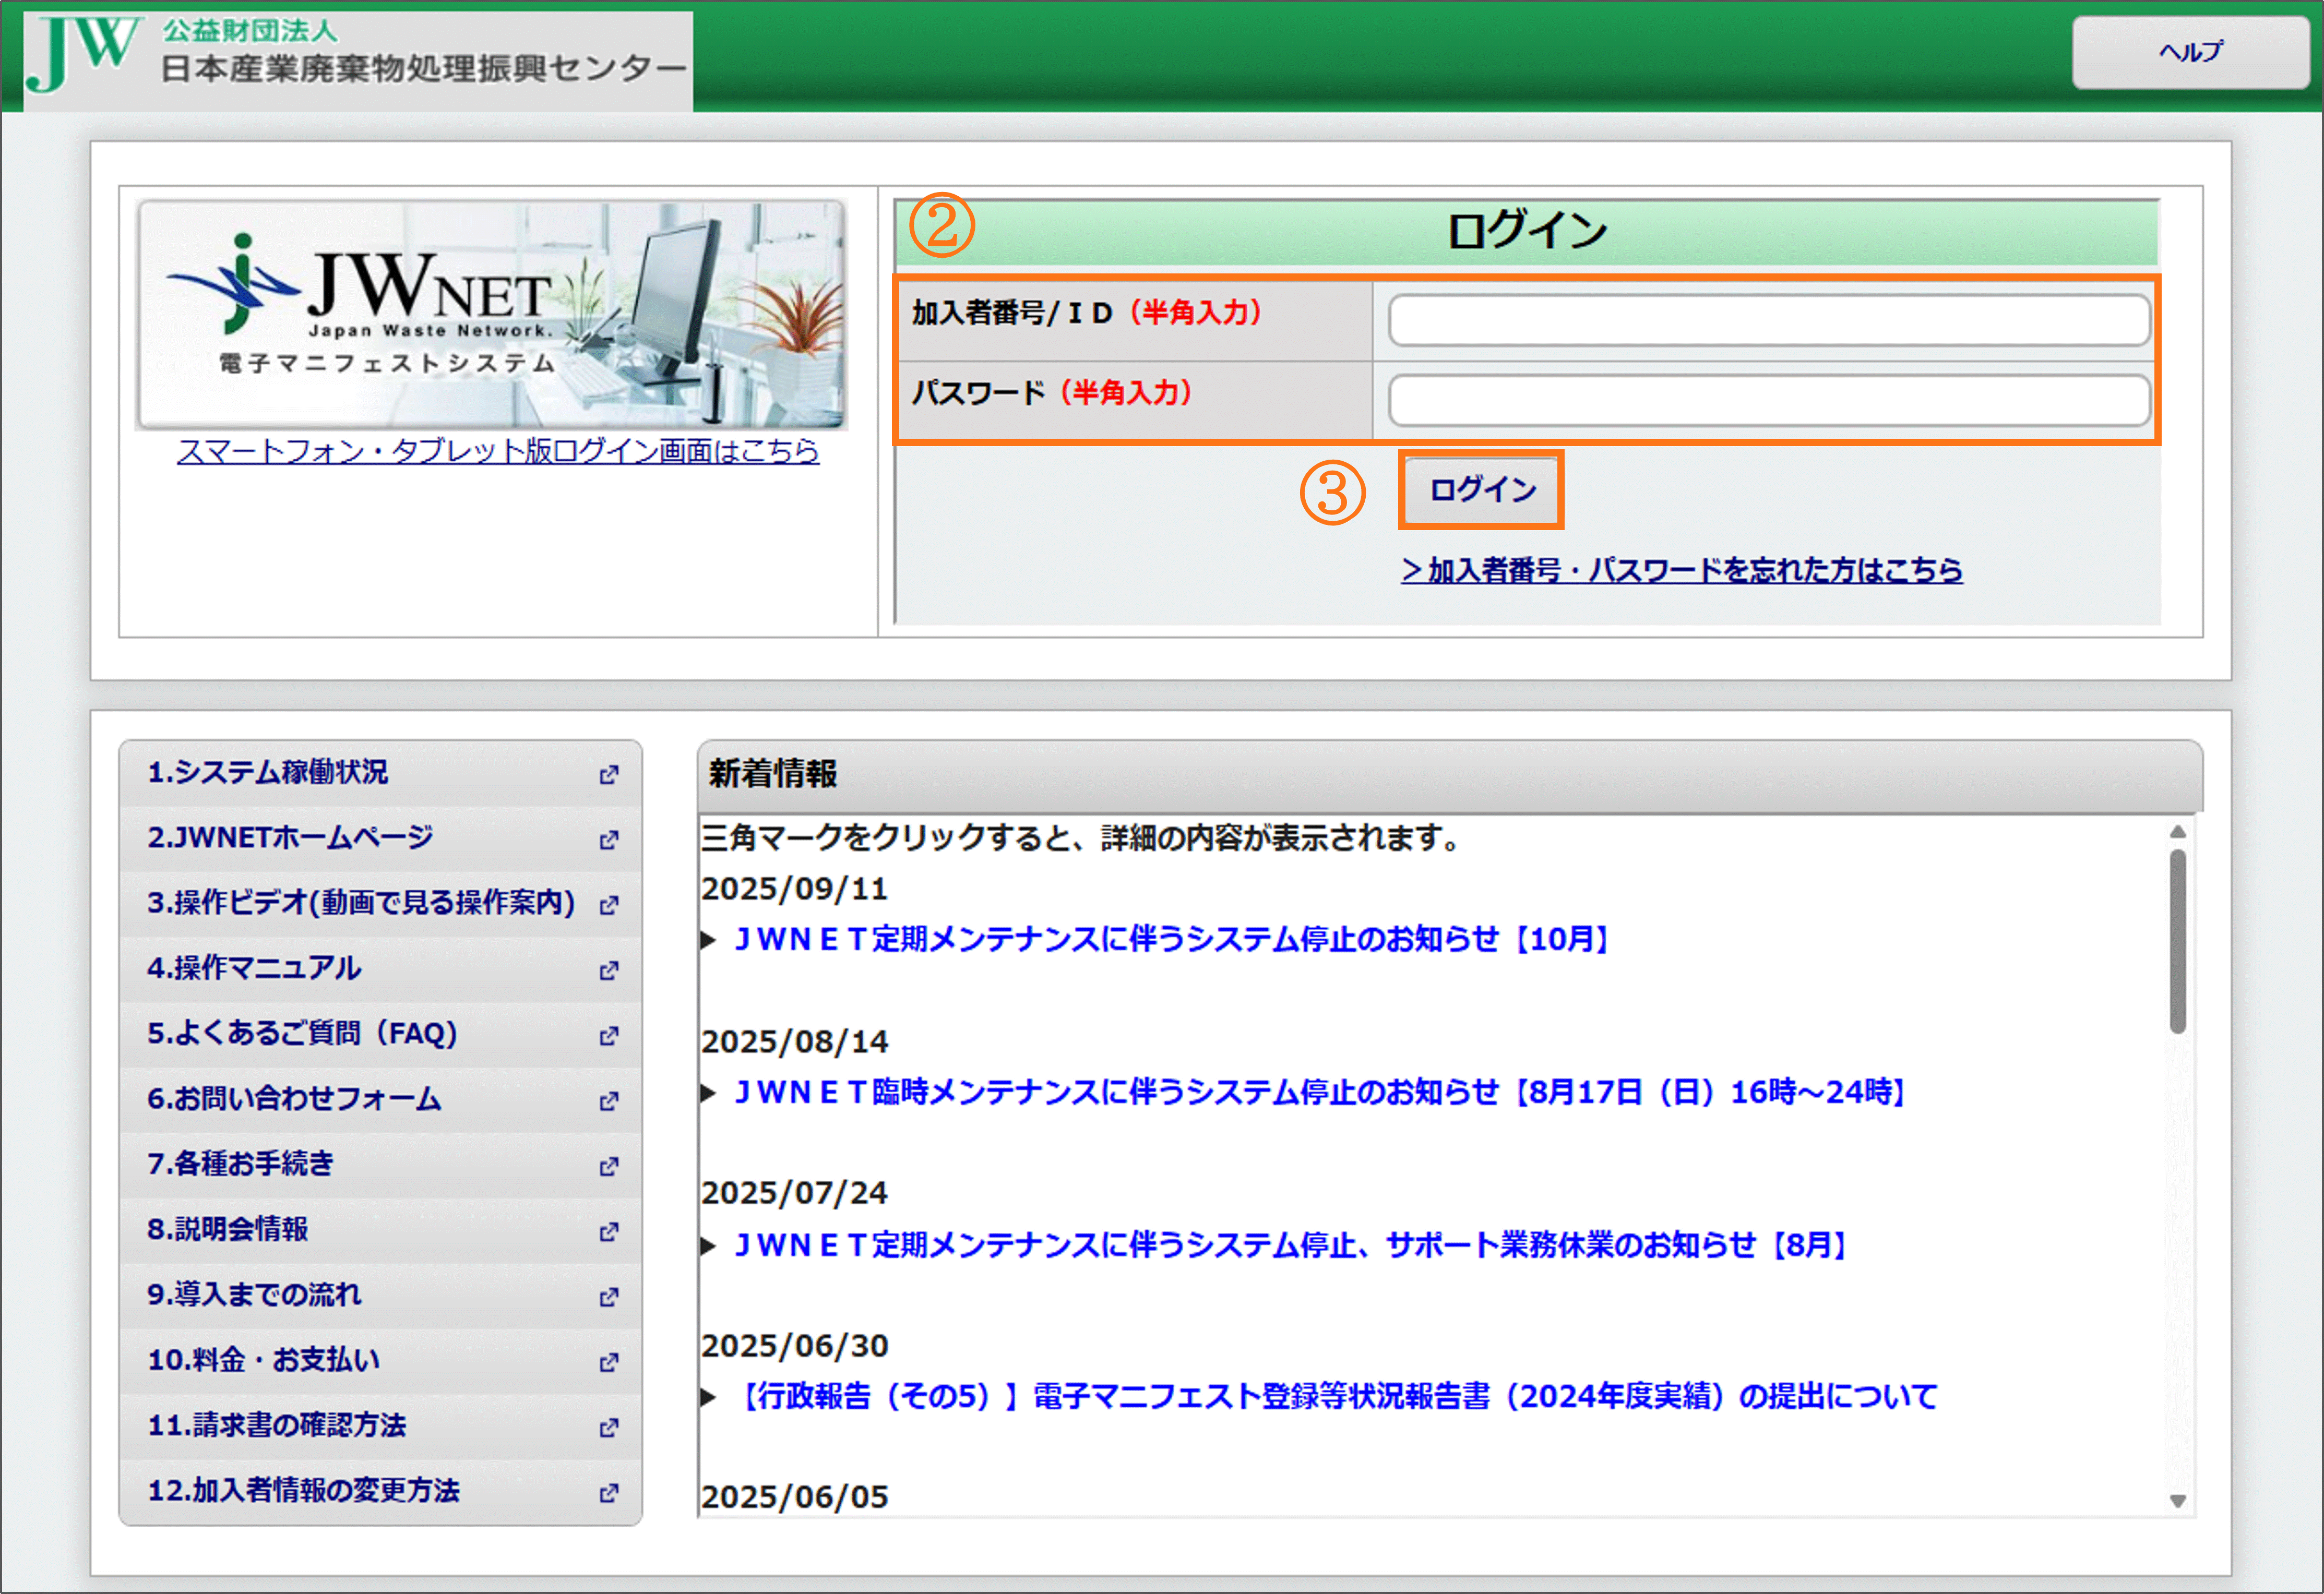Expand triangle for 2025/09/11 maintenance notice
Viewport: 2324px width, 1594px height.
click(x=708, y=939)
